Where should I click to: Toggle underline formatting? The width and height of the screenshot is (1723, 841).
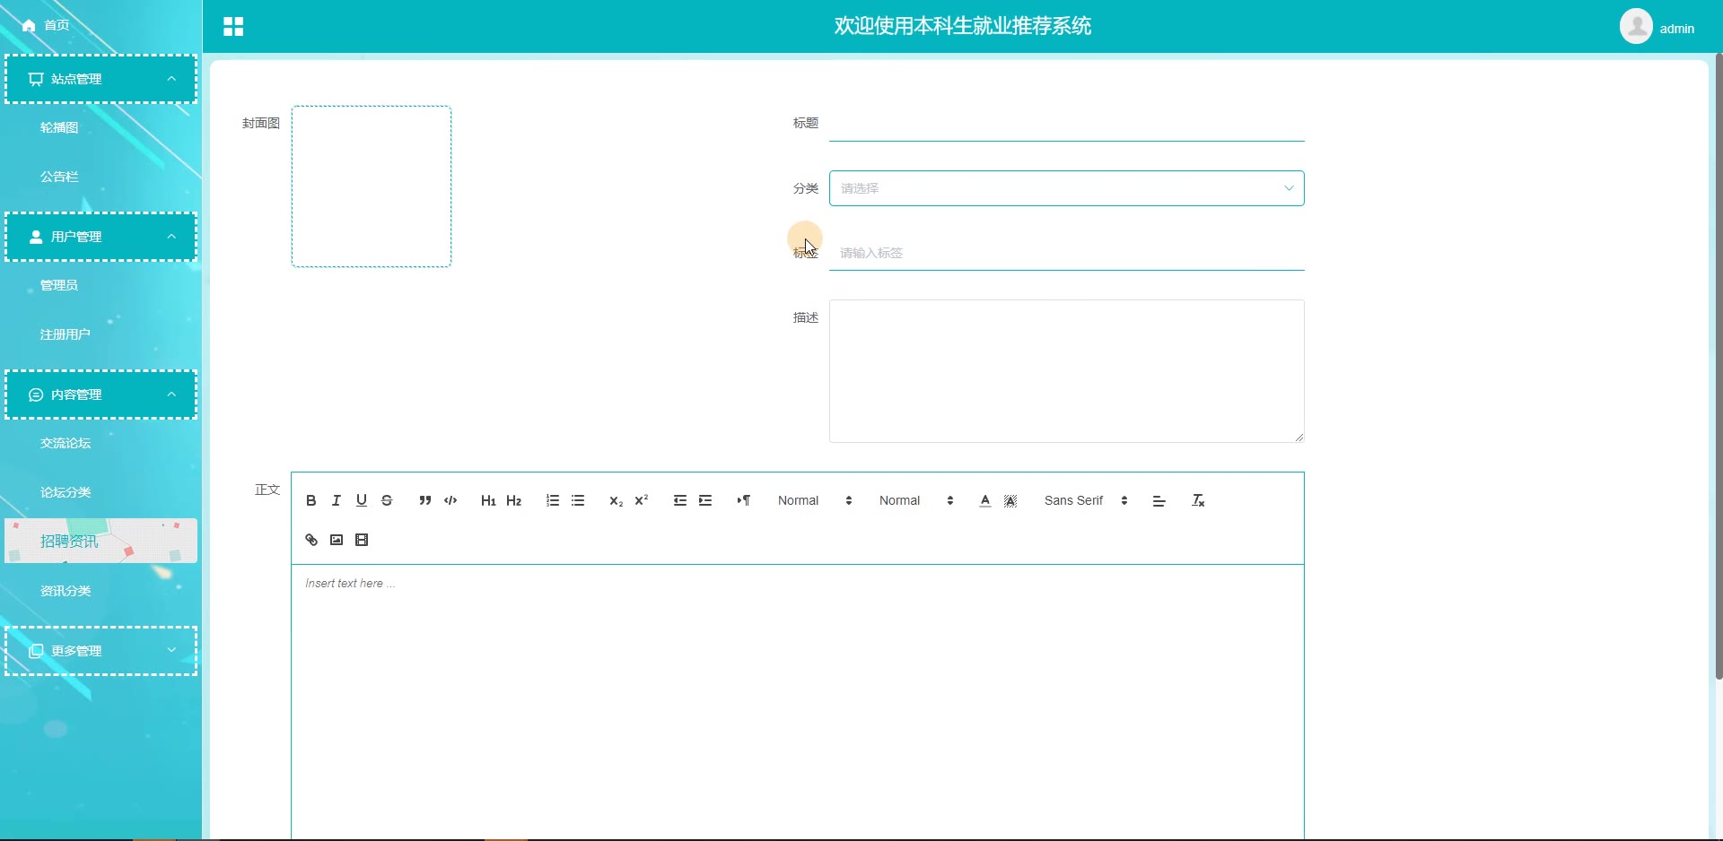(x=362, y=501)
